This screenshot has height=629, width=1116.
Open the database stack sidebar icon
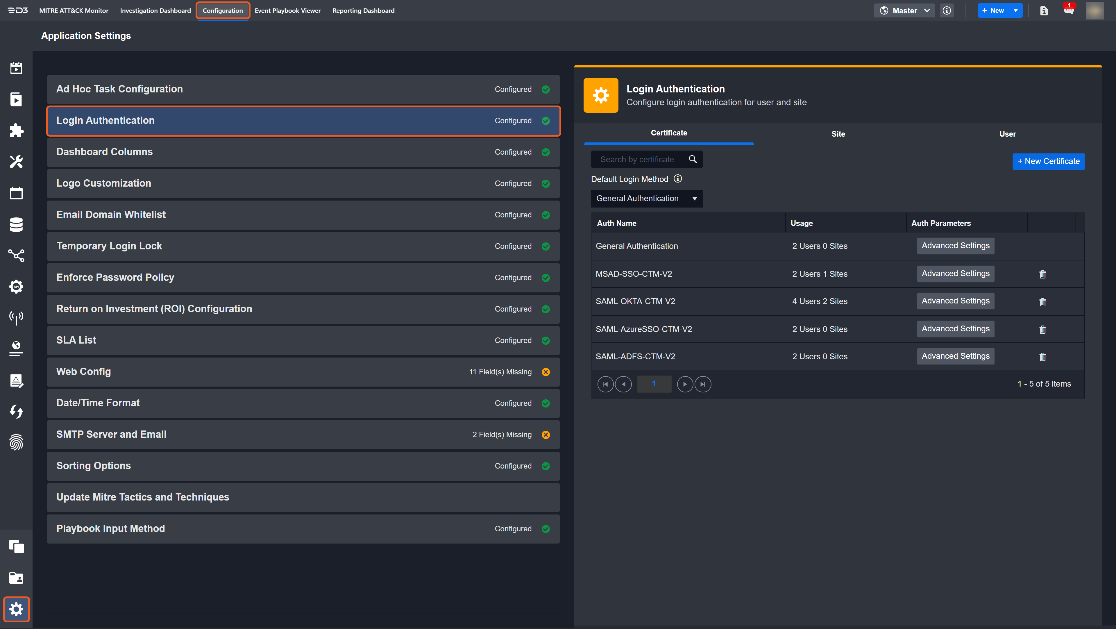click(16, 224)
